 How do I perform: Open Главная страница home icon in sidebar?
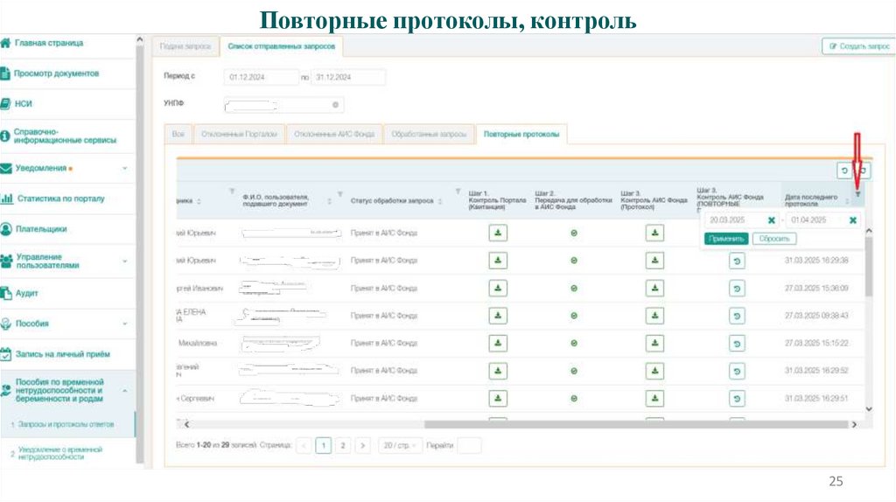click(5, 43)
